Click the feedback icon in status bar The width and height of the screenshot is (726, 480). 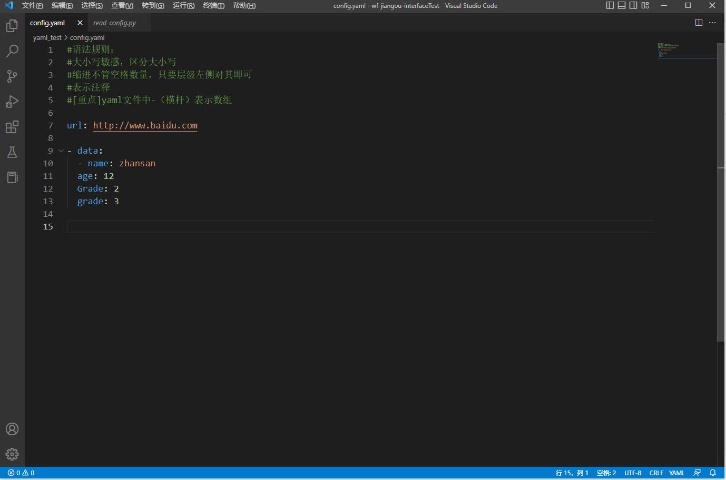coord(697,473)
